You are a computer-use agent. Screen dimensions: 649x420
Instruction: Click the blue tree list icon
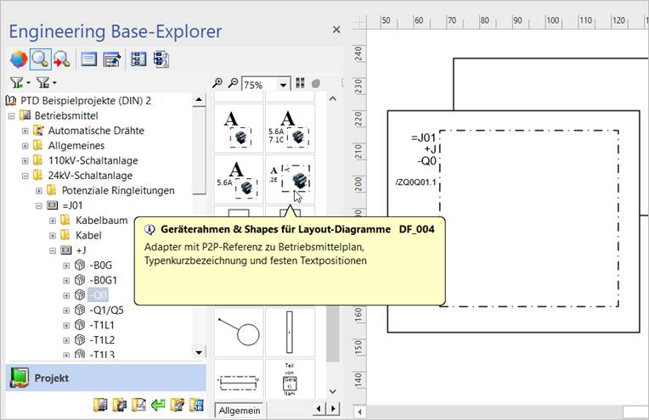click(x=138, y=59)
